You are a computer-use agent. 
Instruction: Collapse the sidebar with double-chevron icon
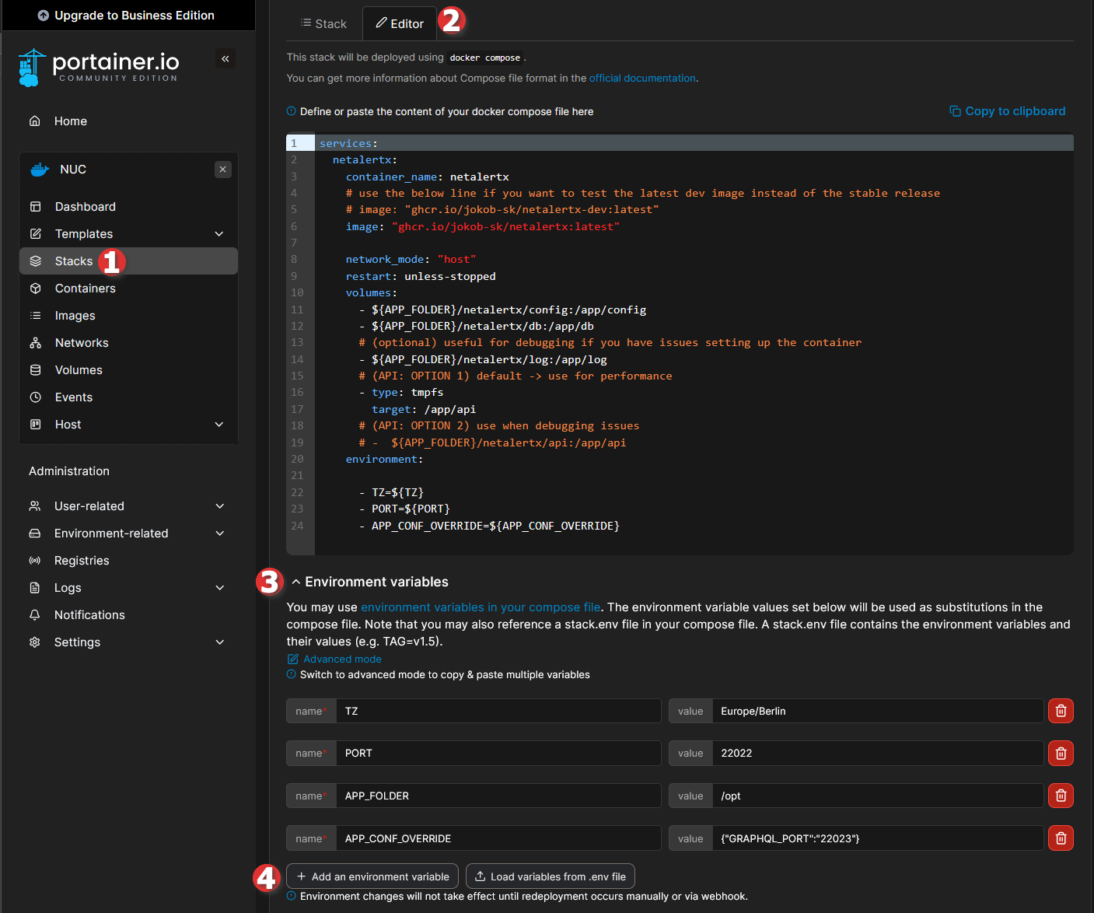pos(225,59)
